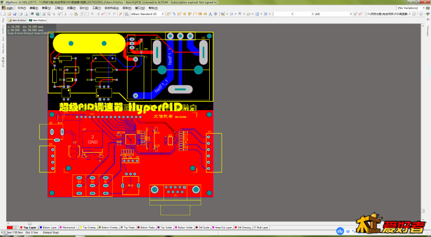Click the Undo arrow icon
This screenshot has width=431, height=237.
point(109,14)
